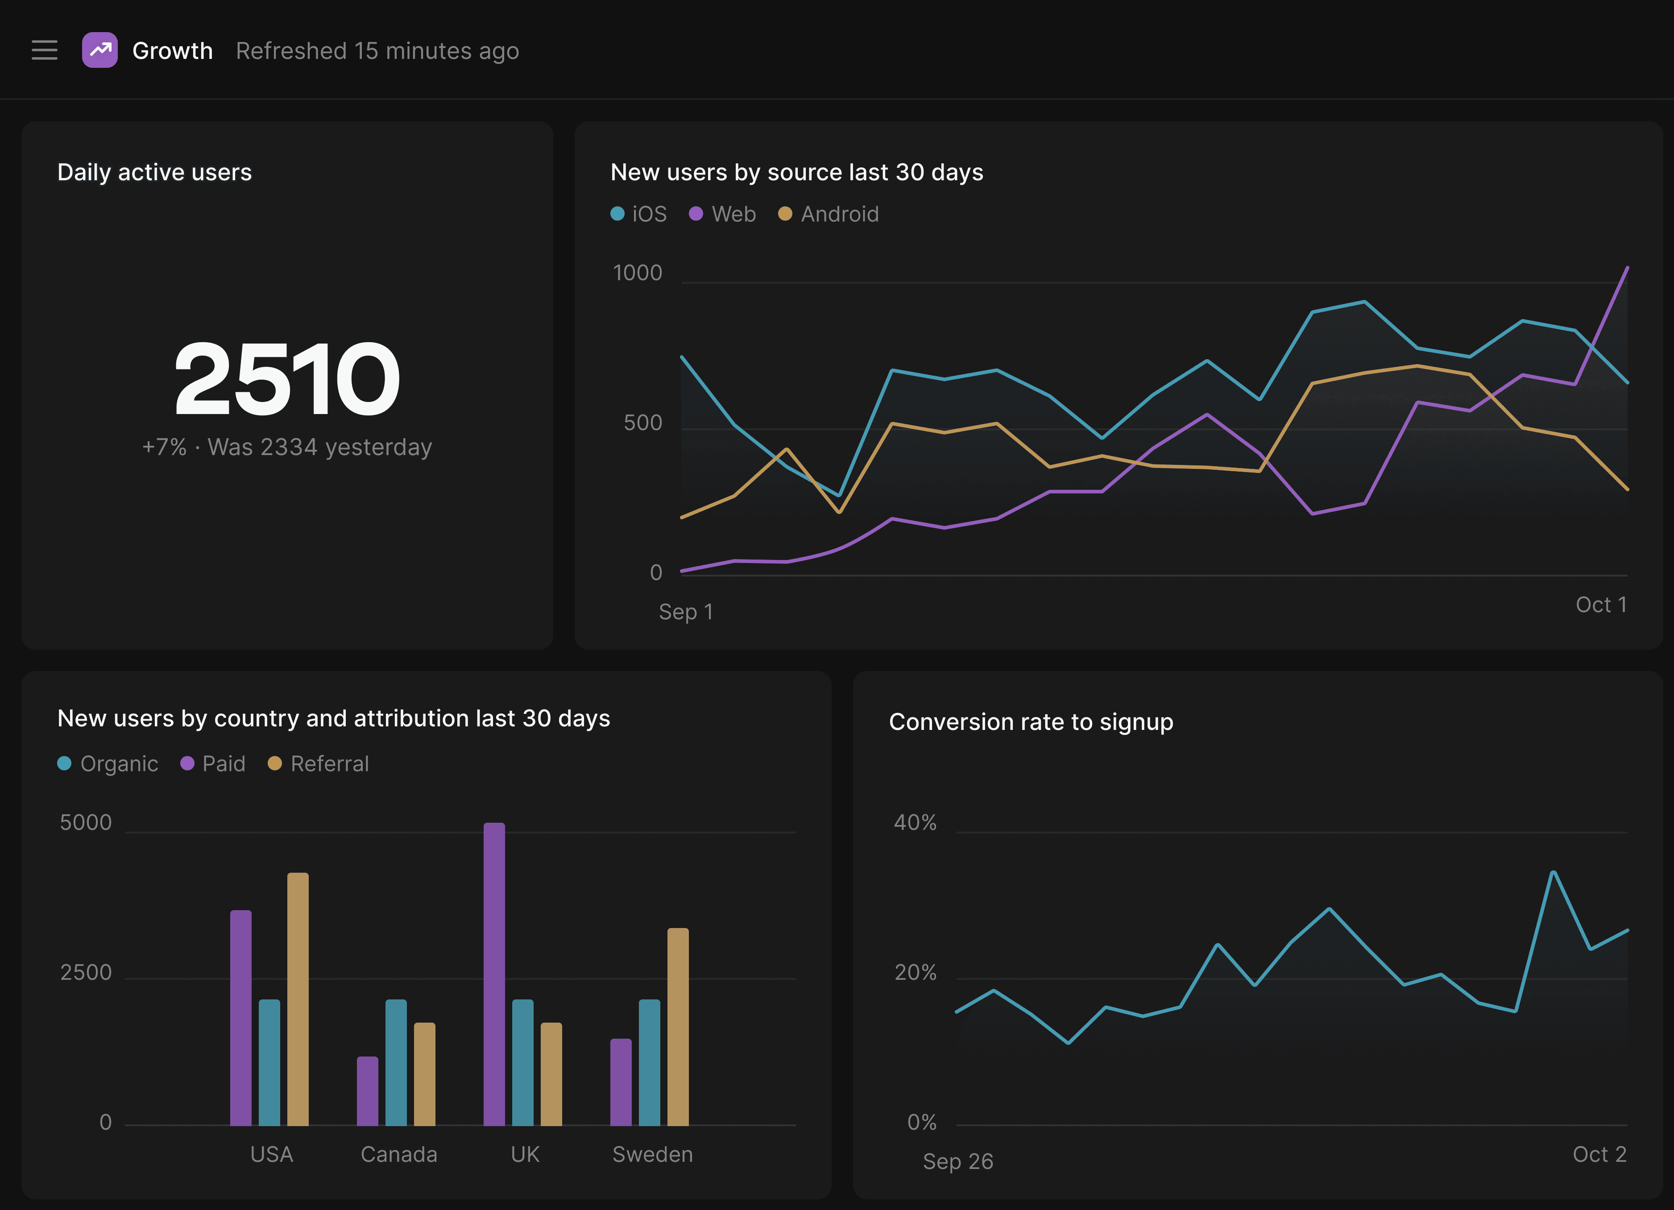The width and height of the screenshot is (1674, 1210).
Task: Toggle the Organic legend item
Action: pyautogui.click(x=108, y=763)
